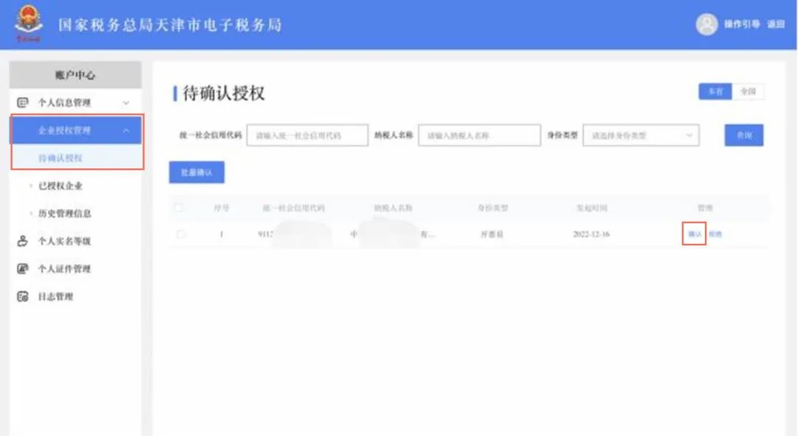Focus the 统一社会信用代码 input field

point(307,136)
